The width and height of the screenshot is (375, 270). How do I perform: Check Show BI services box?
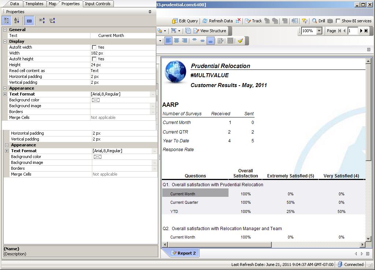[x=338, y=21]
